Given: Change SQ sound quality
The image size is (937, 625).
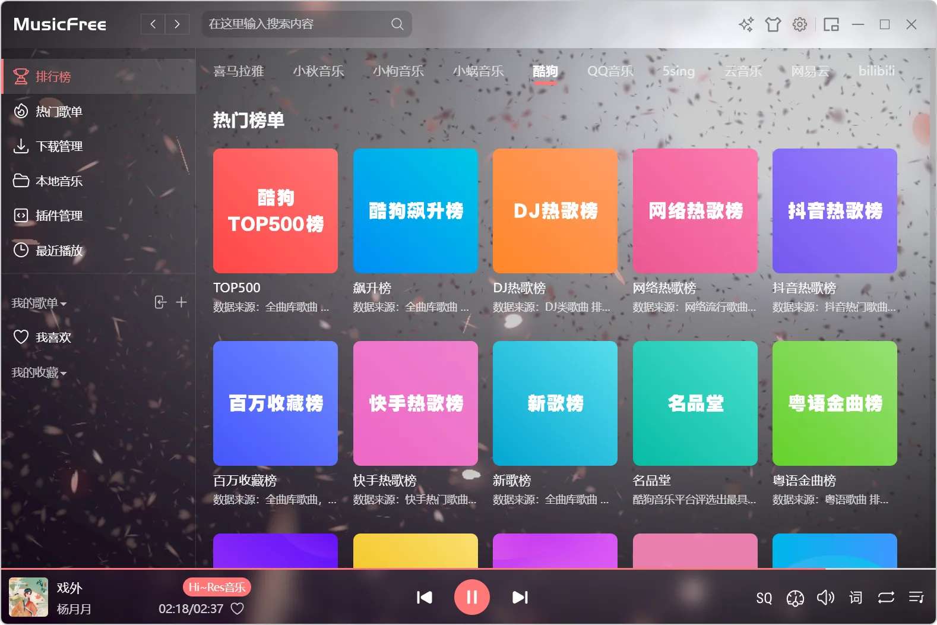Looking at the screenshot, I should [x=764, y=598].
